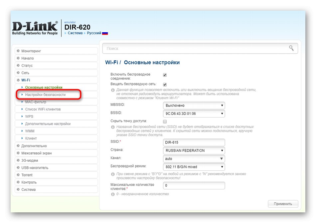Image resolution: width=316 pixels, height=223 pixels.
Task: Uncheck Вещать беспроводную сеть
Action: coord(164,84)
